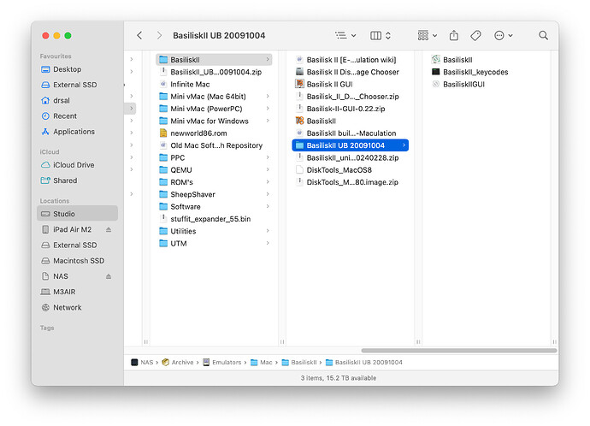
Task: Click the horizontal scrollbar thumb
Action: point(459,351)
